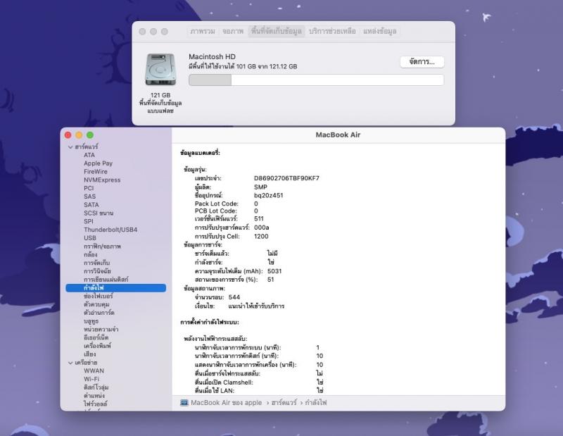
Task: Collapse the เครือข่าย section chevron in sidebar
Action: pyautogui.click(x=70, y=363)
